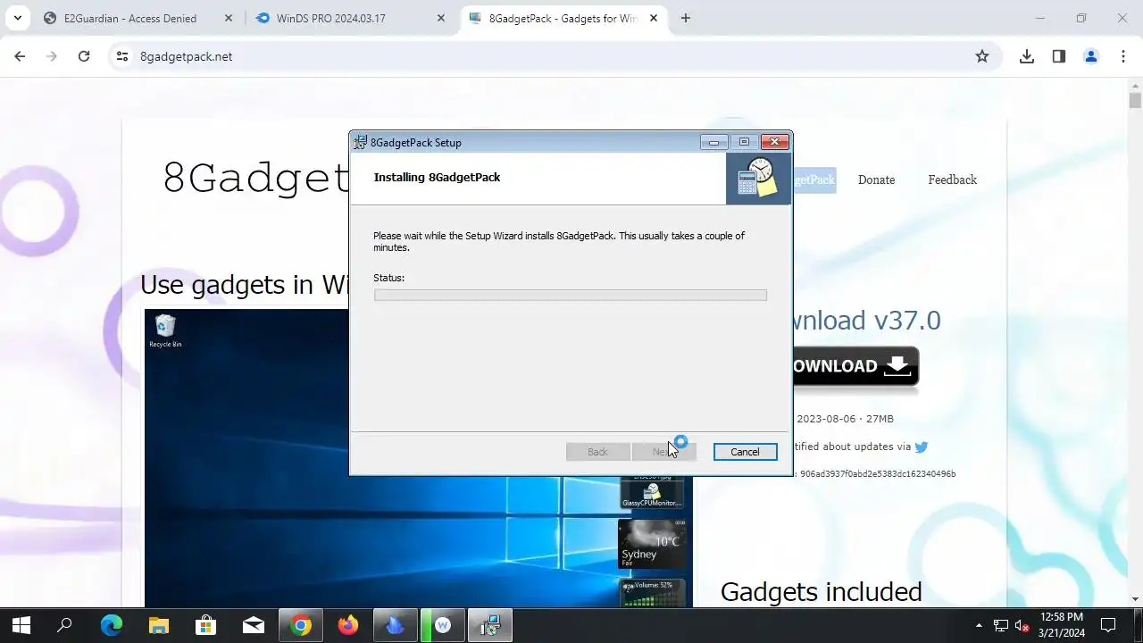Viewport: 1143px width, 643px height.
Task: Close the 8GadgetPack Setup dialog
Action: [774, 142]
